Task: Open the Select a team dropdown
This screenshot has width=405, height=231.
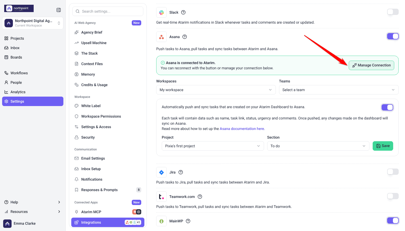Action: pos(339,90)
